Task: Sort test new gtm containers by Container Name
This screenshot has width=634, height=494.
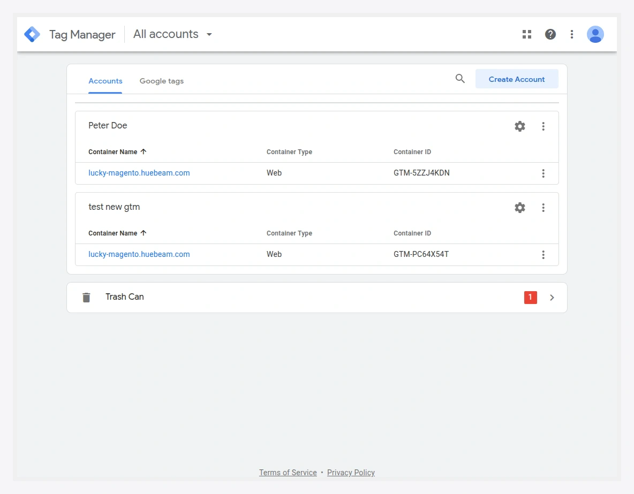Action: point(117,233)
